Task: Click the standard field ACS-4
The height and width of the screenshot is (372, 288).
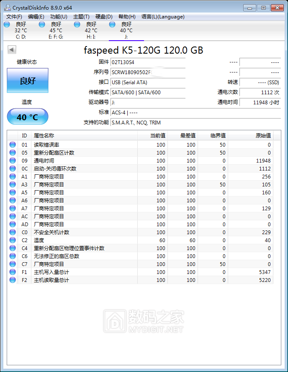Action: [195, 112]
